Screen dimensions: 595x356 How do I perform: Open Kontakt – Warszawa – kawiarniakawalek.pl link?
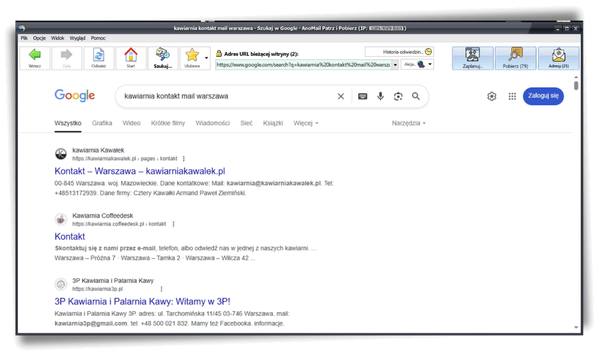[x=140, y=171]
